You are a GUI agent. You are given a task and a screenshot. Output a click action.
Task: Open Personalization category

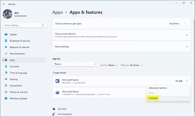click(25, 54)
